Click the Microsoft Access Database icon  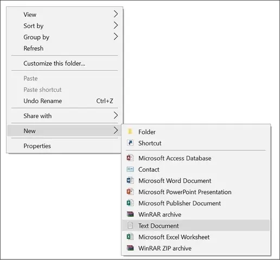coord(130,158)
